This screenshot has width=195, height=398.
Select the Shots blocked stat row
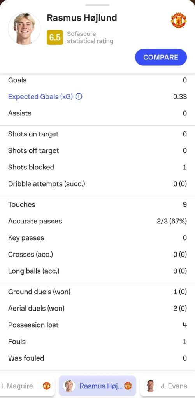tap(97, 167)
